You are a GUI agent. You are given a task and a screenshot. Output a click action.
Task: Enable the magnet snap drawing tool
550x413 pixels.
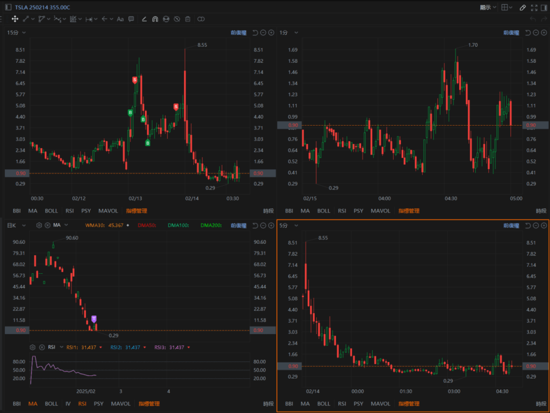click(155, 19)
